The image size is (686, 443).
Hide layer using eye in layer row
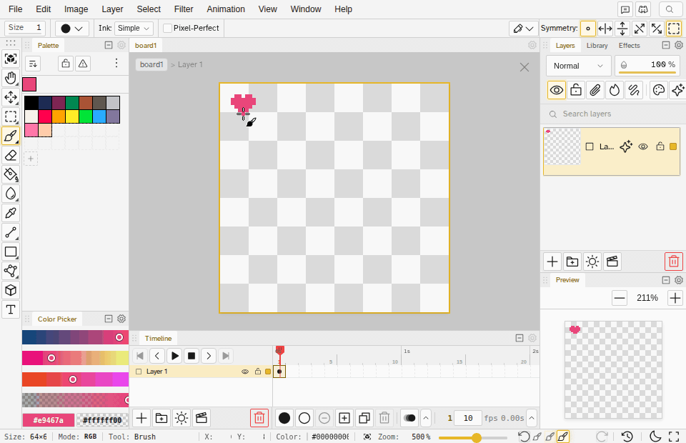click(x=642, y=146)
